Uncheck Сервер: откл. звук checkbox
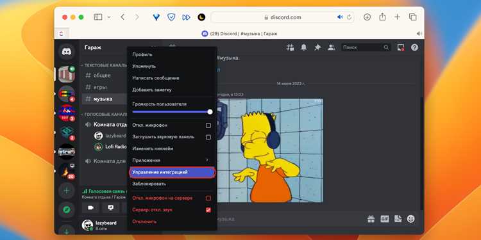481x240 pixels. point(208,210)
